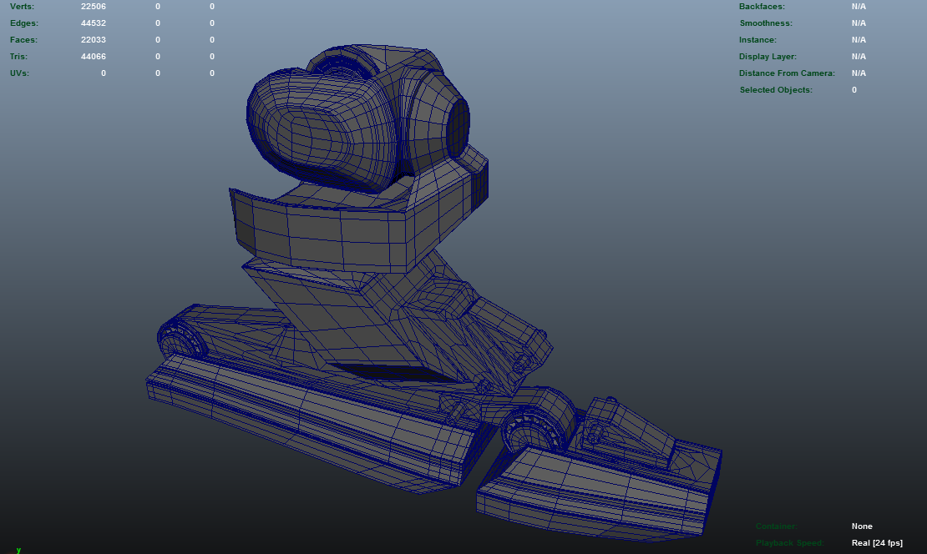Image resolution: width=927 pixels, height=554 pixels.
Task: Click the Tris: label in the HUD
Action: [x=19, y=56]
